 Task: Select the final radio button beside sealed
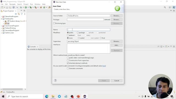[x=101, y=38]
